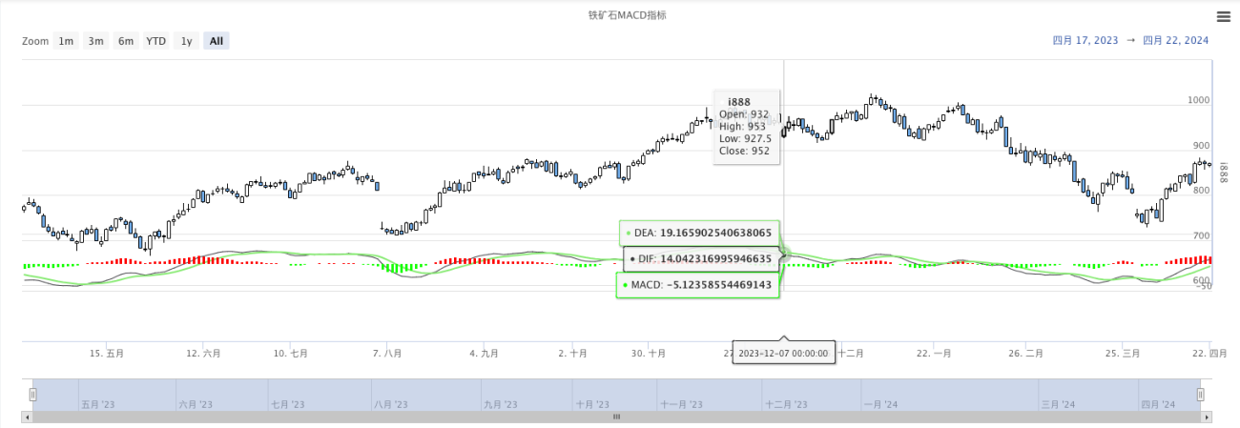
Task: Click the 2023-12-07 crosshair date label
Action: [784, 353]
